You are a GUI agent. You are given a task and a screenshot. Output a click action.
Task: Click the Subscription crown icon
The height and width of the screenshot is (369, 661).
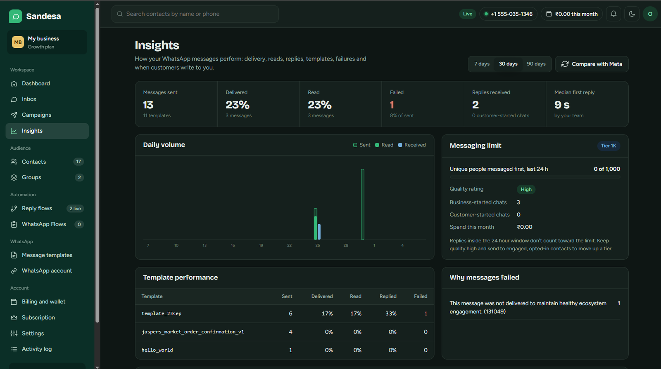pyautogui.click(x=14, y=318)
